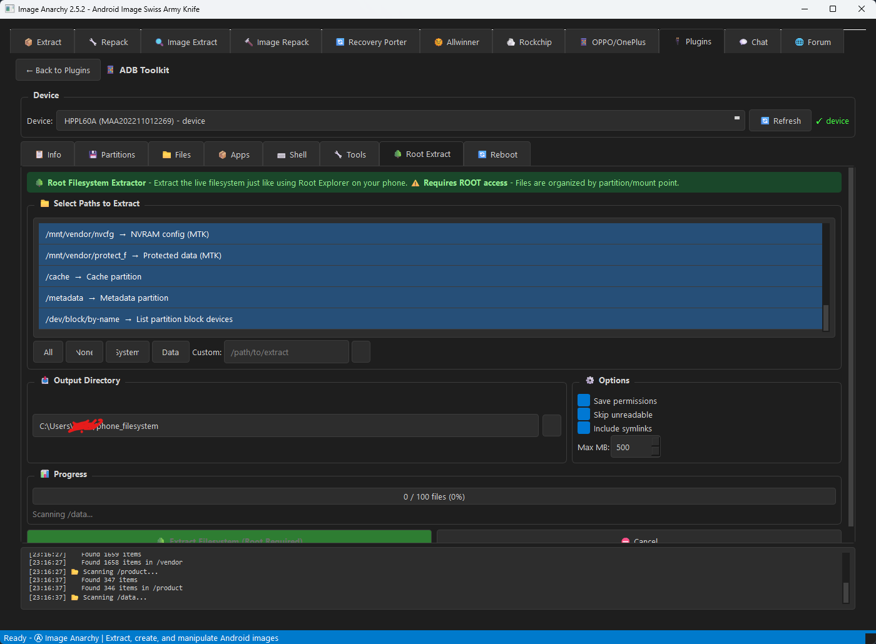Viewport: 876px width, 644px height.
Task: Click the chart icon next to Progress
Action: 44,474
